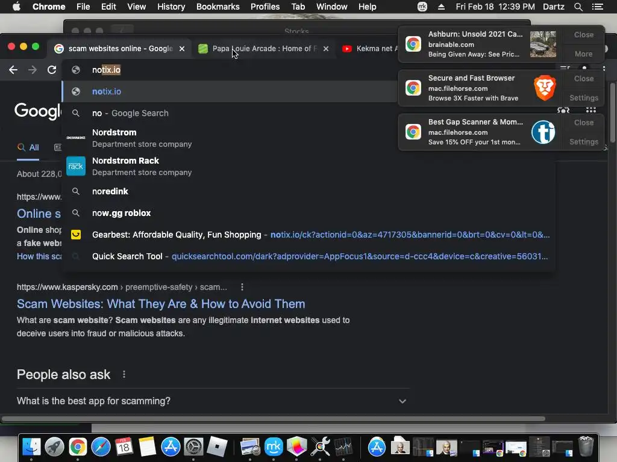Image resolution: width=617 pixels, height=462 pixels.
Task: Go back with Chrome's back arrow
Action: click(x=13, y=70)
